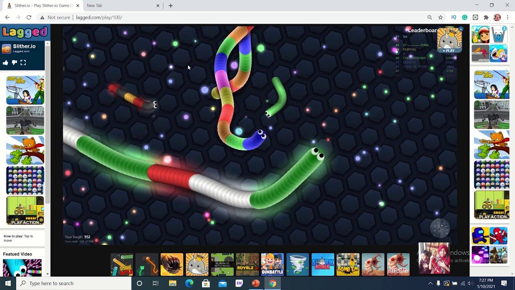The image size is (515, 290).
Task: Click the Not secure site info indicator
Action: [55, 17]
